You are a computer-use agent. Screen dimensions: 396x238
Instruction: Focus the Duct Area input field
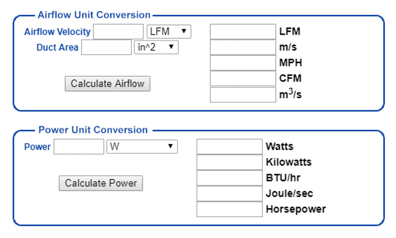click(x=106, y=47)
